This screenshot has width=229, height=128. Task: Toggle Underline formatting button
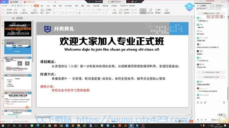[60, 13]
